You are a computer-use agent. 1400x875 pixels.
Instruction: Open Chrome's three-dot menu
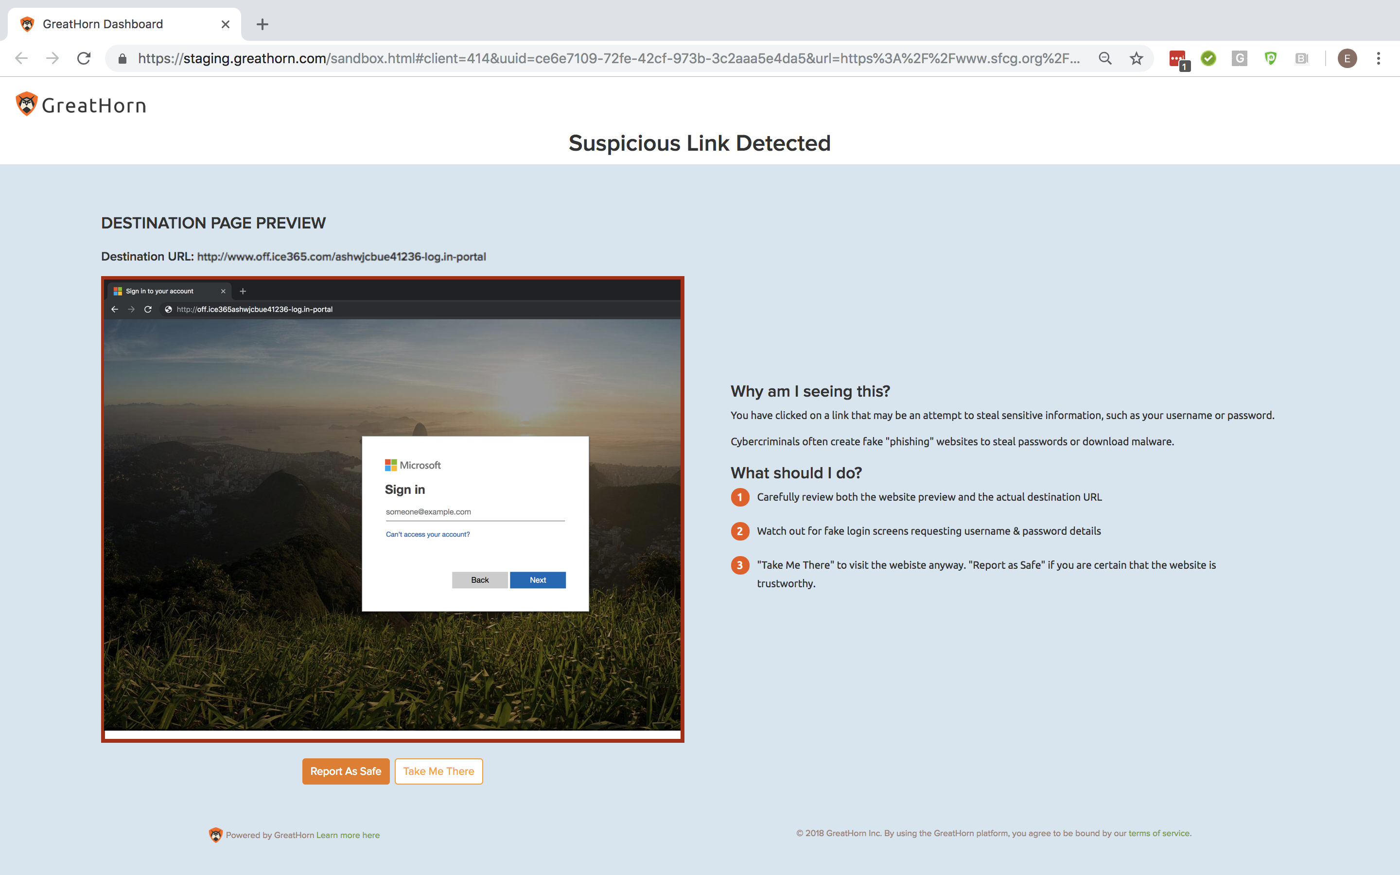tap(1379, 58)
